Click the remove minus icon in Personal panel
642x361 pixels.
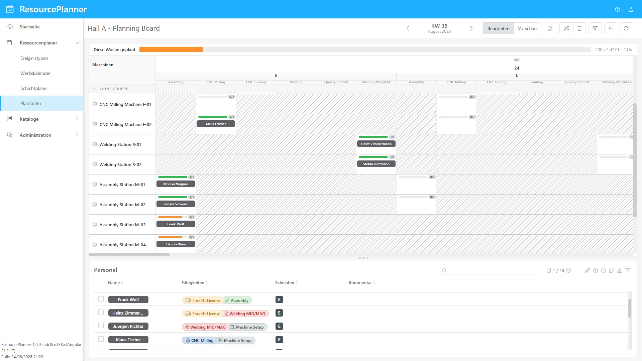[x=604, y=270]
